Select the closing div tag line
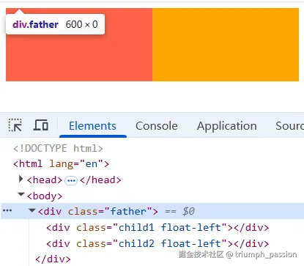The width and height of the screenshot is (304, 266). pos(53,259)
